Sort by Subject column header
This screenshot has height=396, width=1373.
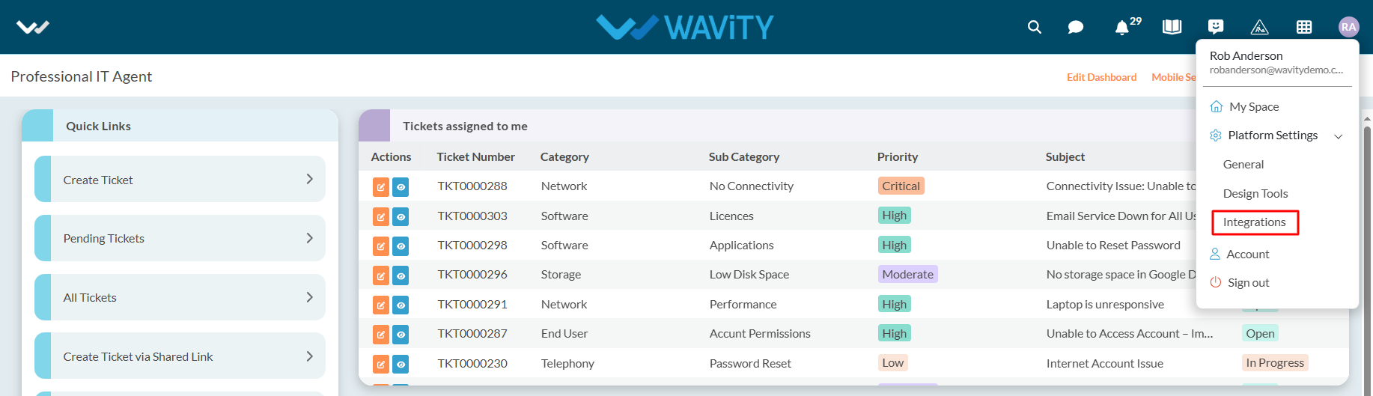coord(1065,157)
